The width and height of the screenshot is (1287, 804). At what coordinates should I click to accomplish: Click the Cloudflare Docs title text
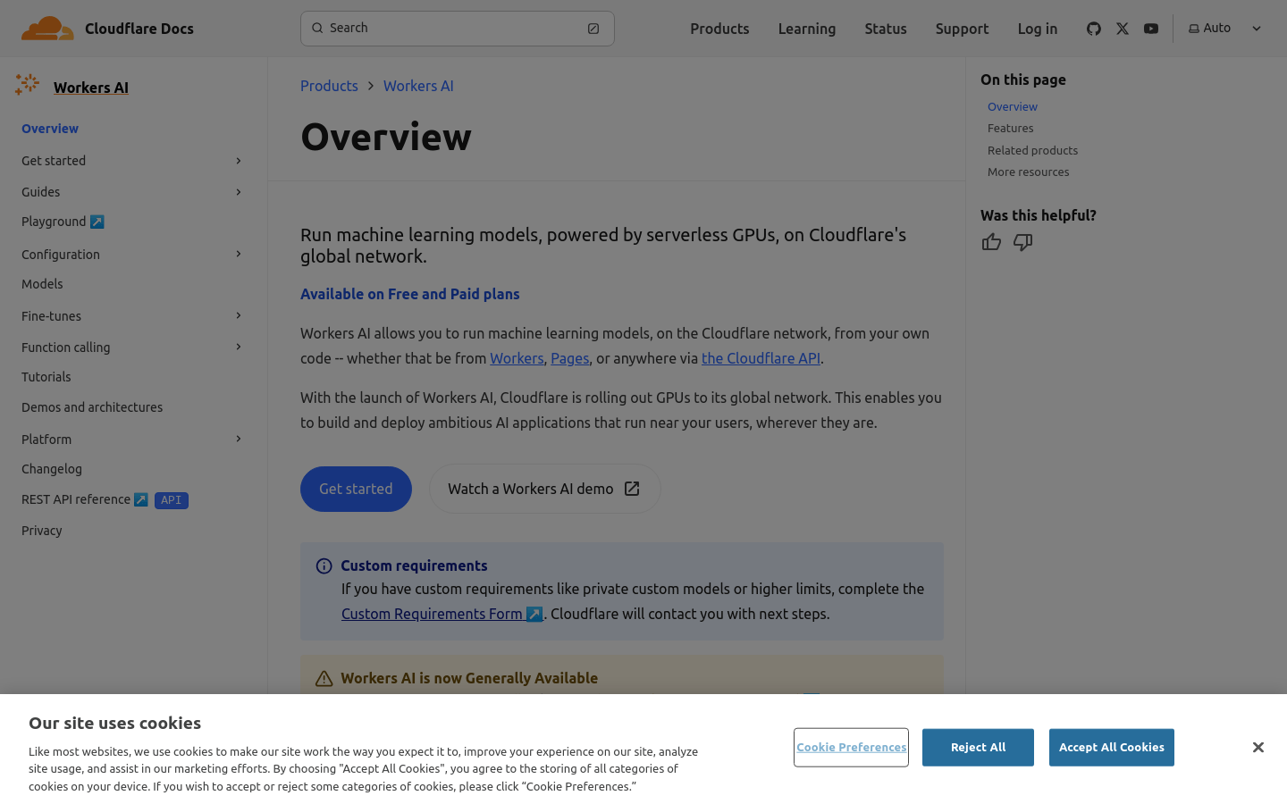tap(139, 29)
